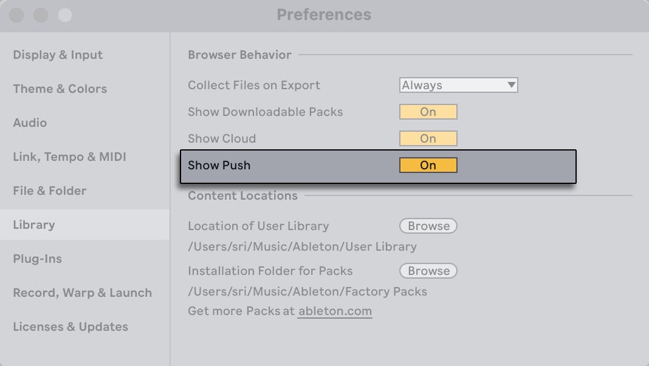
Task: Open the ableton.com link
Action: tap(335, 311)
